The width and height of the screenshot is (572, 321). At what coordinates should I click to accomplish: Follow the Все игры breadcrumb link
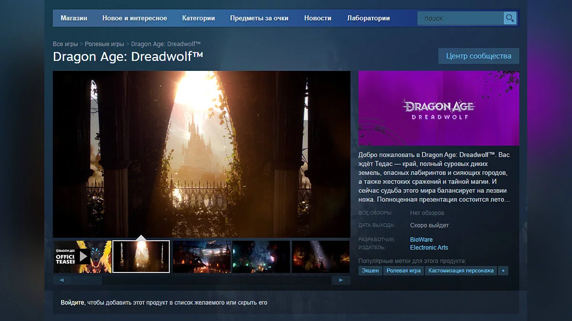pyautogui.click(x=65, y=44)
